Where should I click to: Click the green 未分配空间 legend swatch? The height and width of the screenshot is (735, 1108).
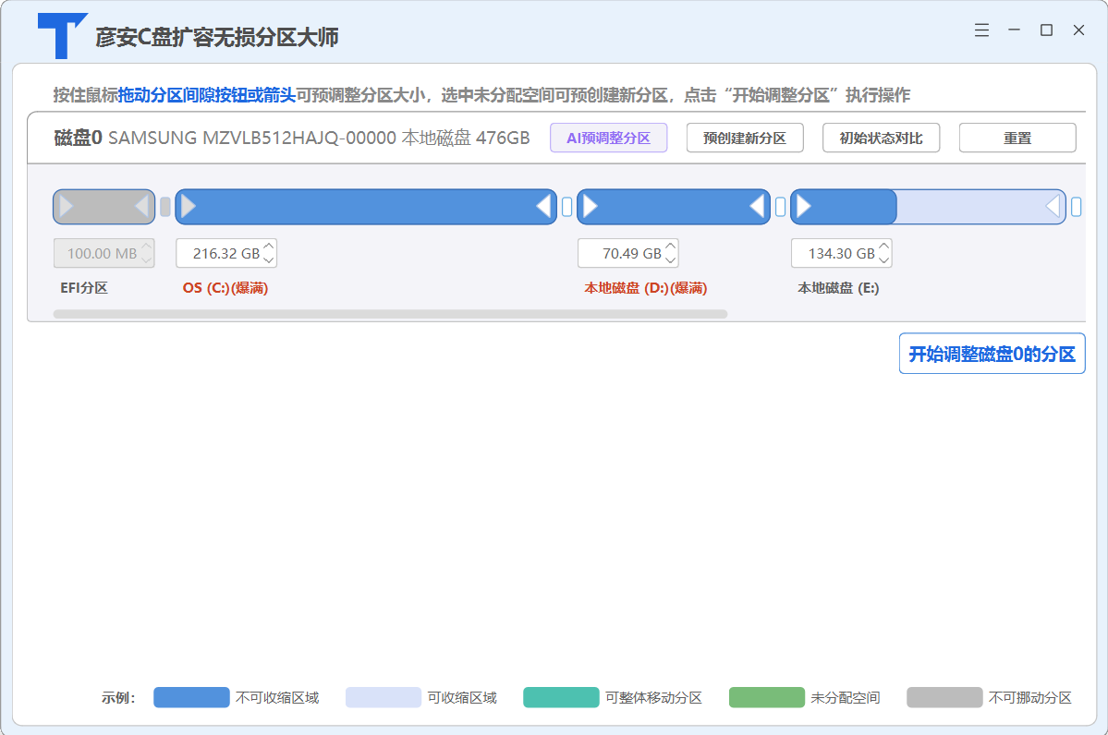[767, 697]
